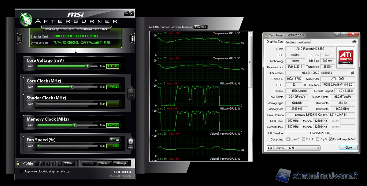Click the BIOS save chip icon in GPU-Z
Image resolution: width=367 pixels, height=186 pixels.
coord(352,73)
